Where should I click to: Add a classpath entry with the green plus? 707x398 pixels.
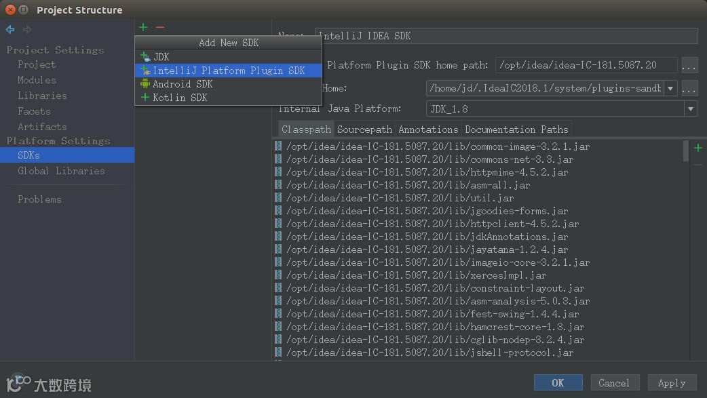(698, 148)
